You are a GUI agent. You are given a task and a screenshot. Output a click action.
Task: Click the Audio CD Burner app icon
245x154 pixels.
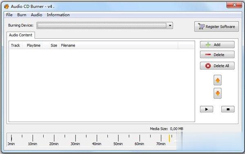[7, 7]
